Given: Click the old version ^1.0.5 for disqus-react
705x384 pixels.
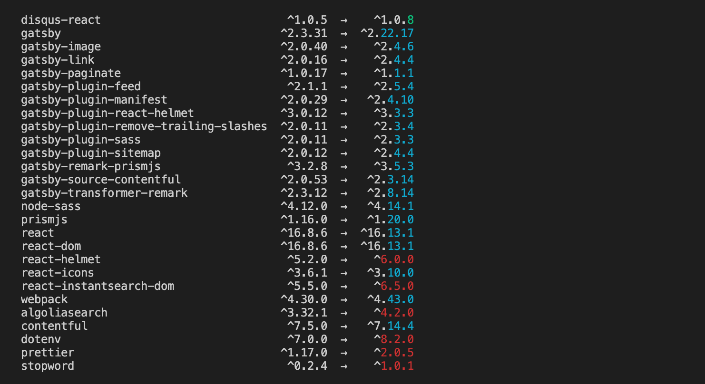Looking at the screenshot, I should [307, 20].
